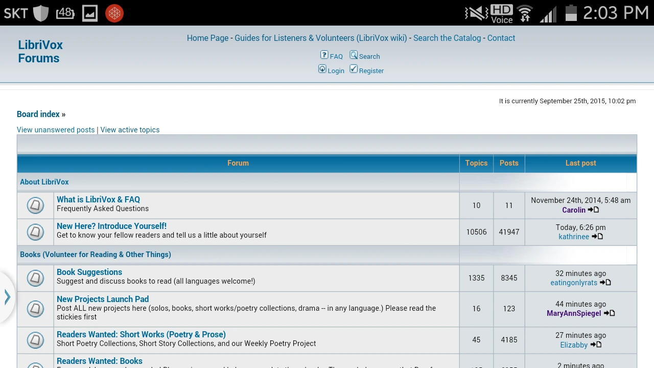Click the Posts column header
This screenshot has width=654, height=368.
click(x=509, y=163)
